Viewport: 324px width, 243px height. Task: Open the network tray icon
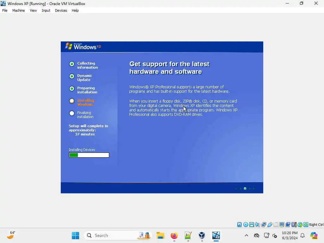pyautogui.click(x=266, y=235)
